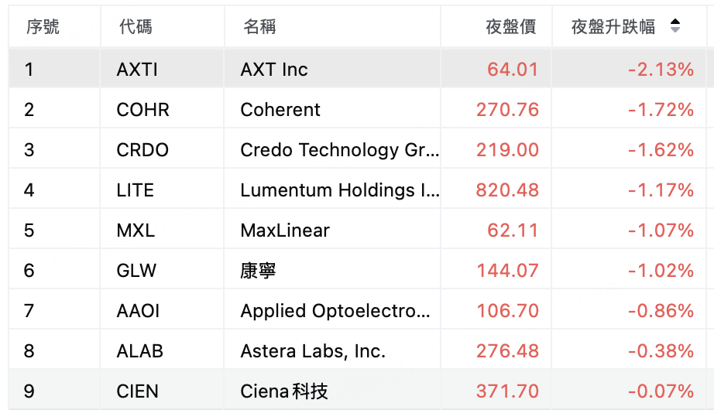The image size is (714, 410).
Task: Click the 代碼 column header
Action: 136,27
